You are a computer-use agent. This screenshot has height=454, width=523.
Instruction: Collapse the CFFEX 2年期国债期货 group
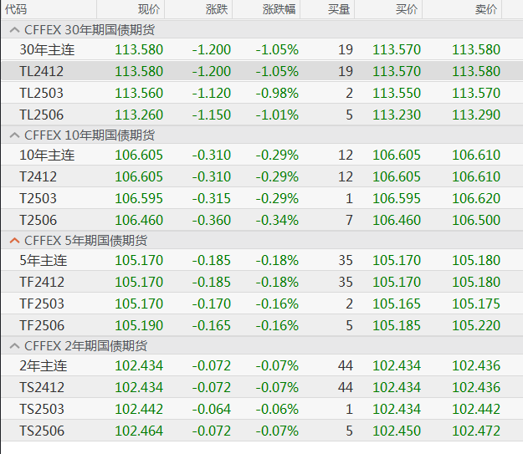[14, 345]
